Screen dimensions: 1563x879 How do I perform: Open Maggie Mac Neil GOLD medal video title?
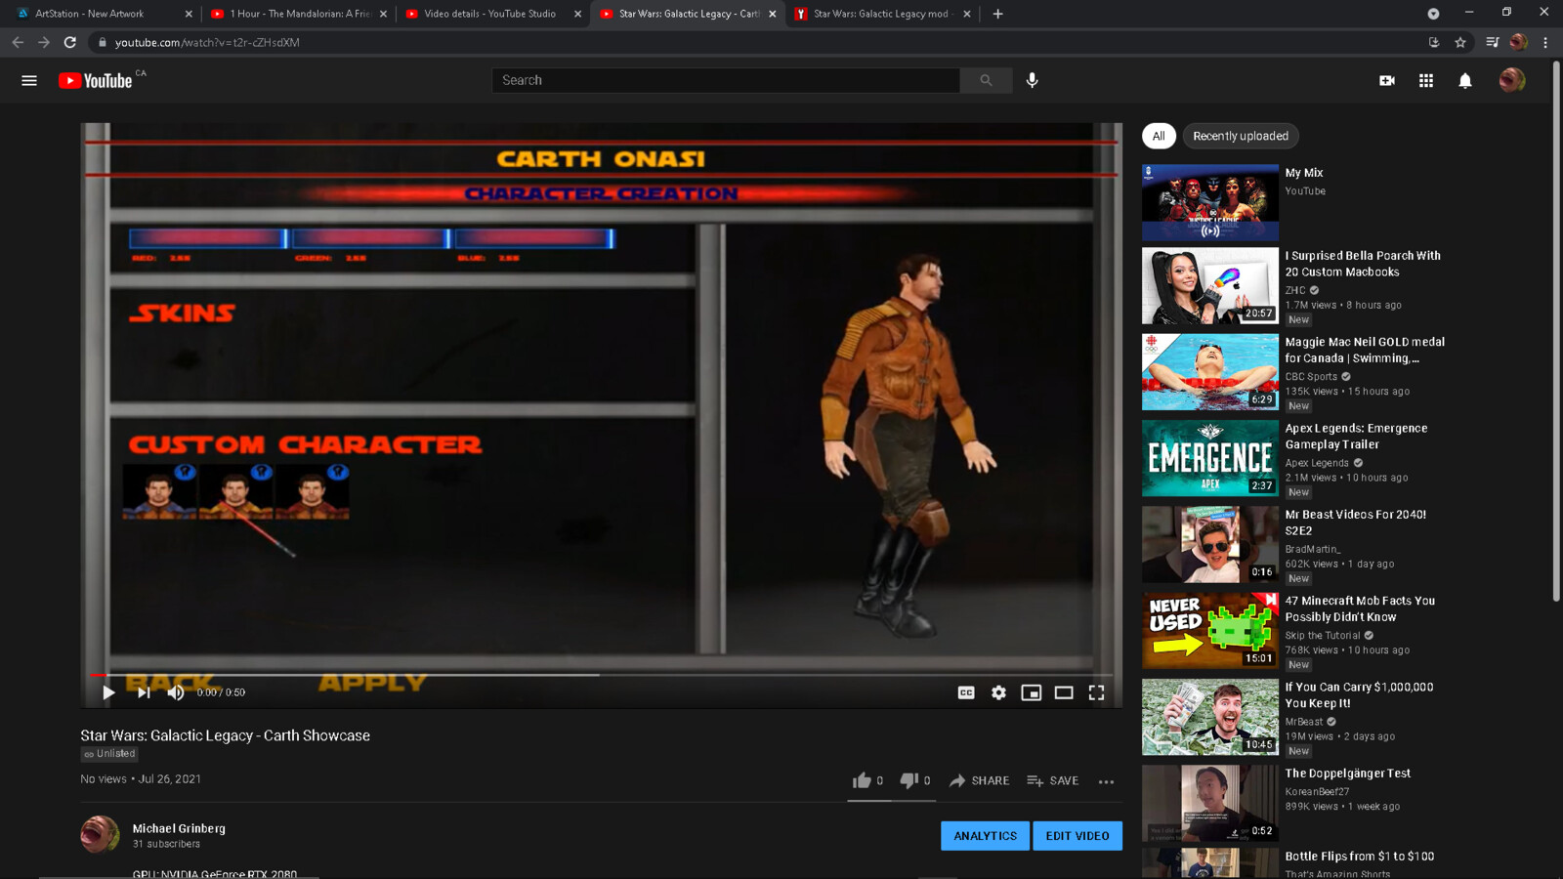click(x=1365, y=350)
